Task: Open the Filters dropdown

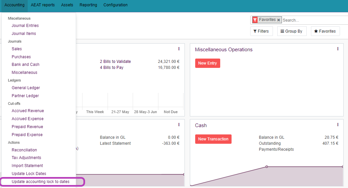Action: (261, 31)
